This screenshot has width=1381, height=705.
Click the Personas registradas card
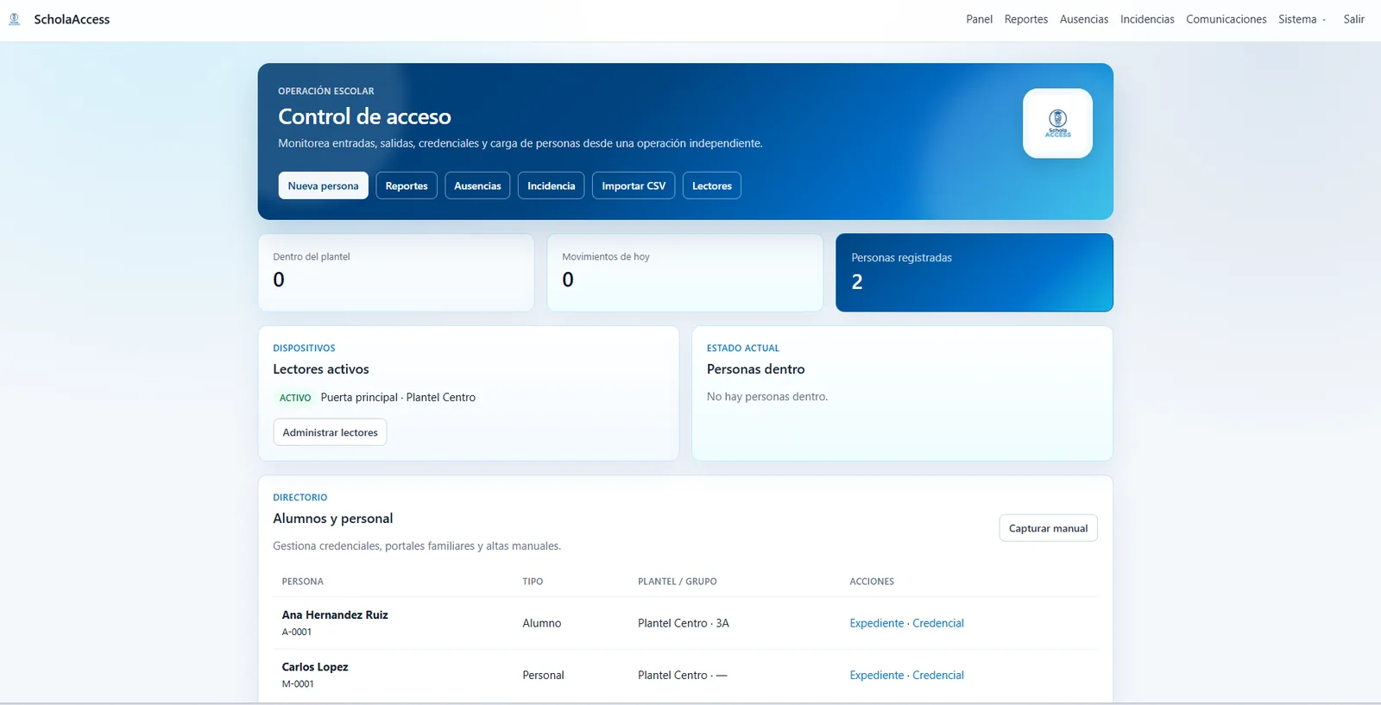[974, 273]
